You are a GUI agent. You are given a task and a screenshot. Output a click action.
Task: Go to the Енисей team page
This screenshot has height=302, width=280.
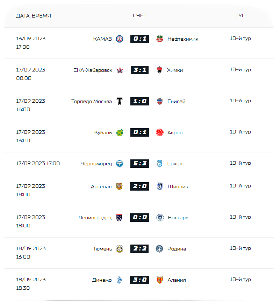(x=176, y=101)
